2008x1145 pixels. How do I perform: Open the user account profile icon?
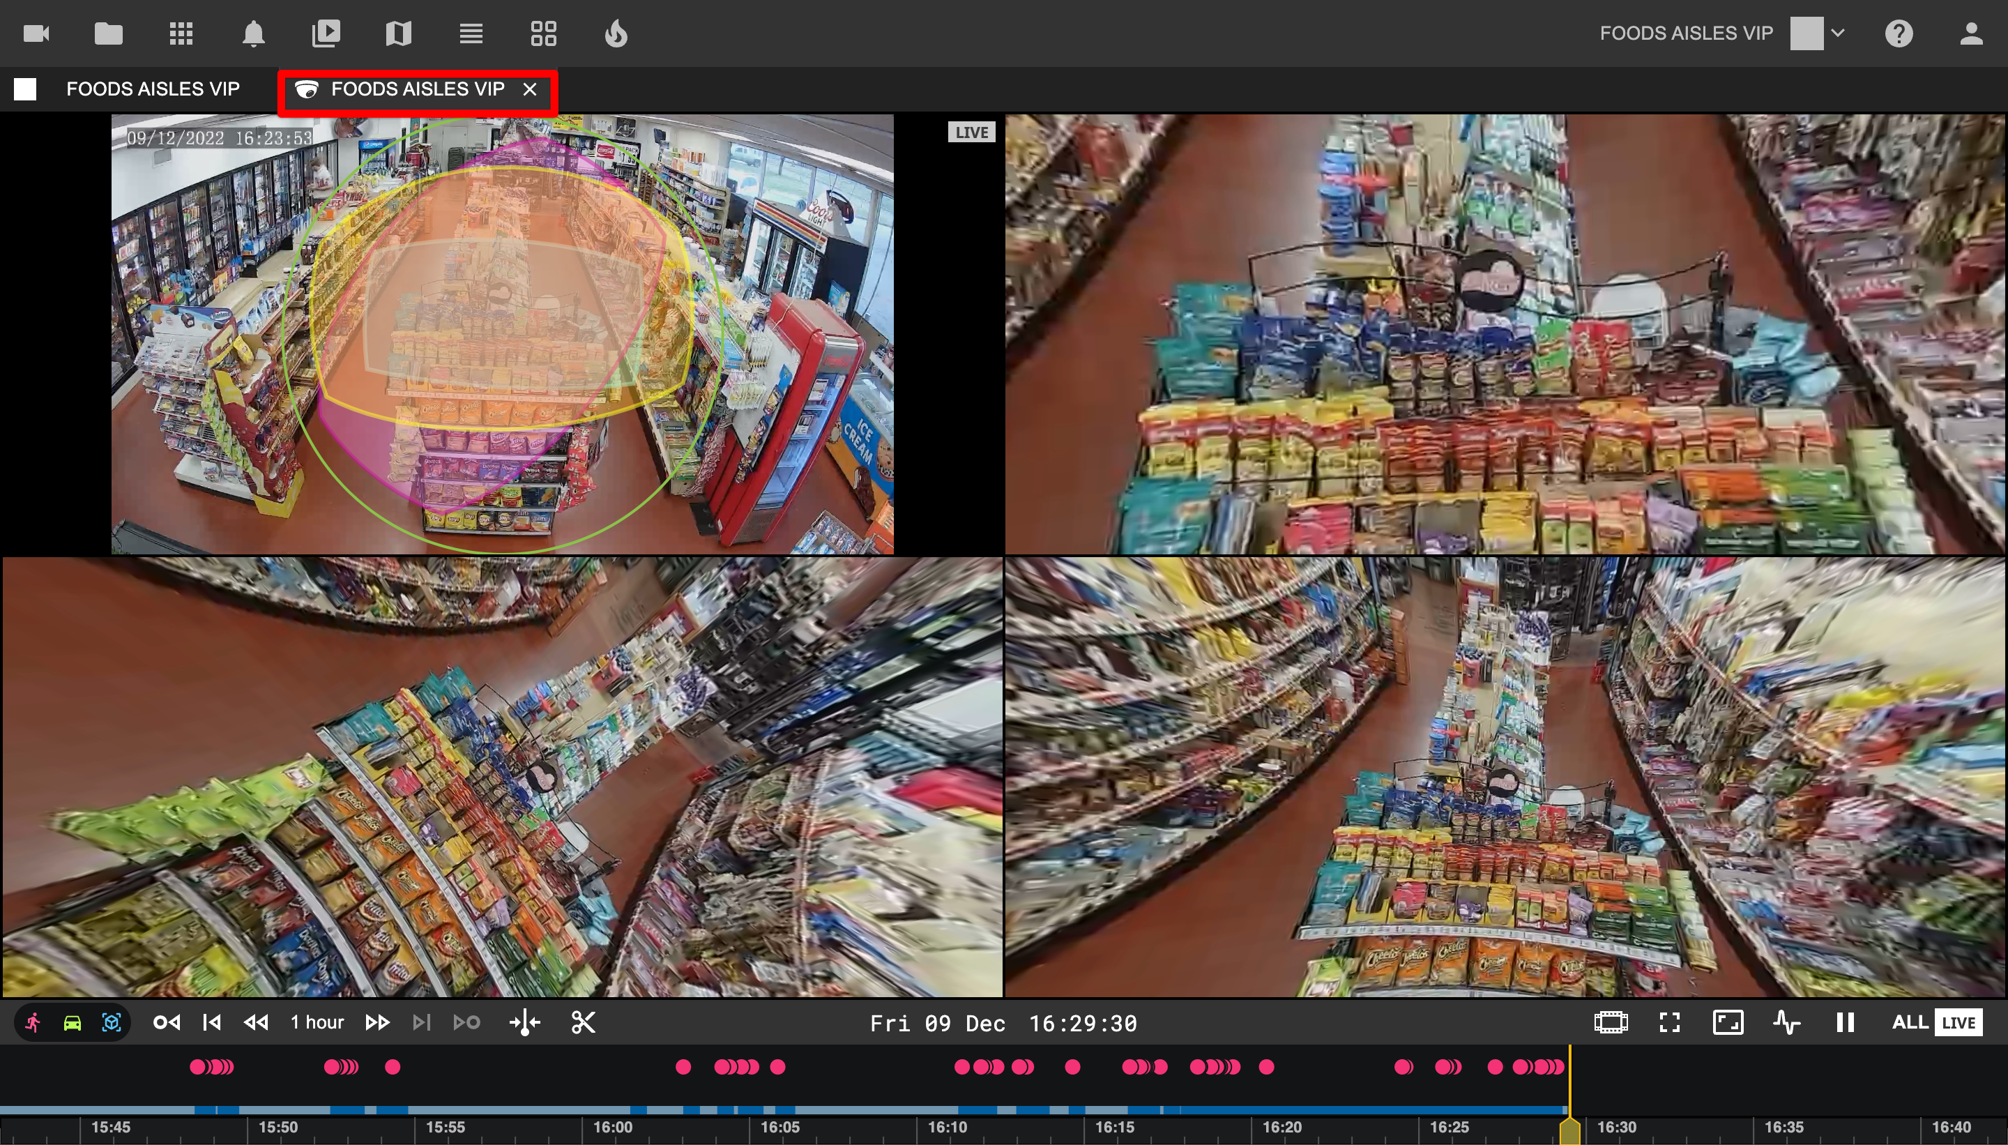pos(1970,33)
